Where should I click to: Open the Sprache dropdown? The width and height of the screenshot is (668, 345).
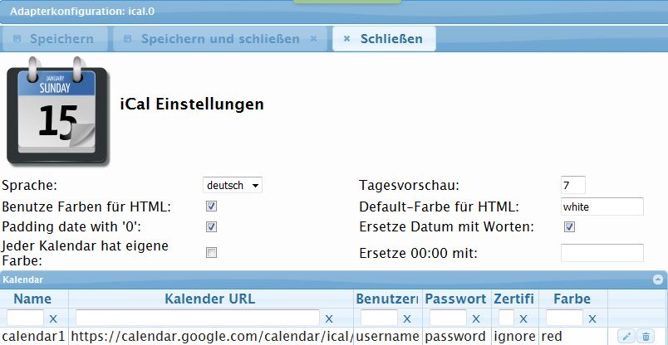point(232,186)
